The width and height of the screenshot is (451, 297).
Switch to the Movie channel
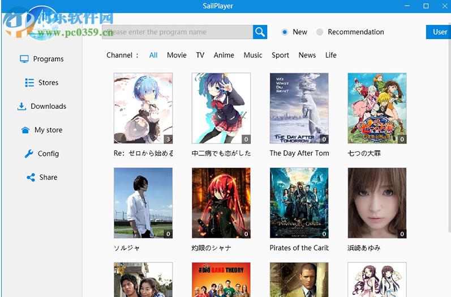point(177,55)
